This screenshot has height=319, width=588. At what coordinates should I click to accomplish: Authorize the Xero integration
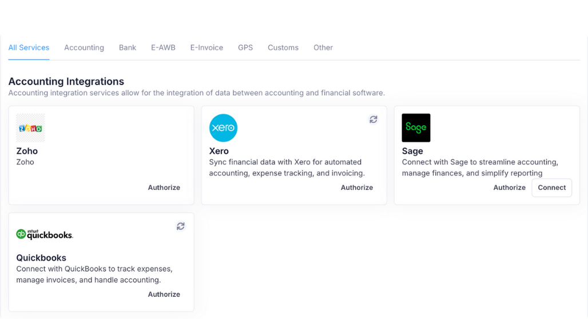tap(356, 188)
